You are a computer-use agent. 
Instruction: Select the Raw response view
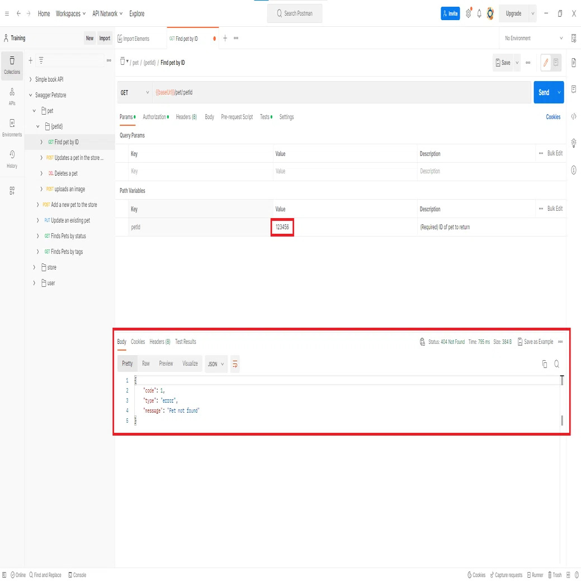(x=145, y=363)
